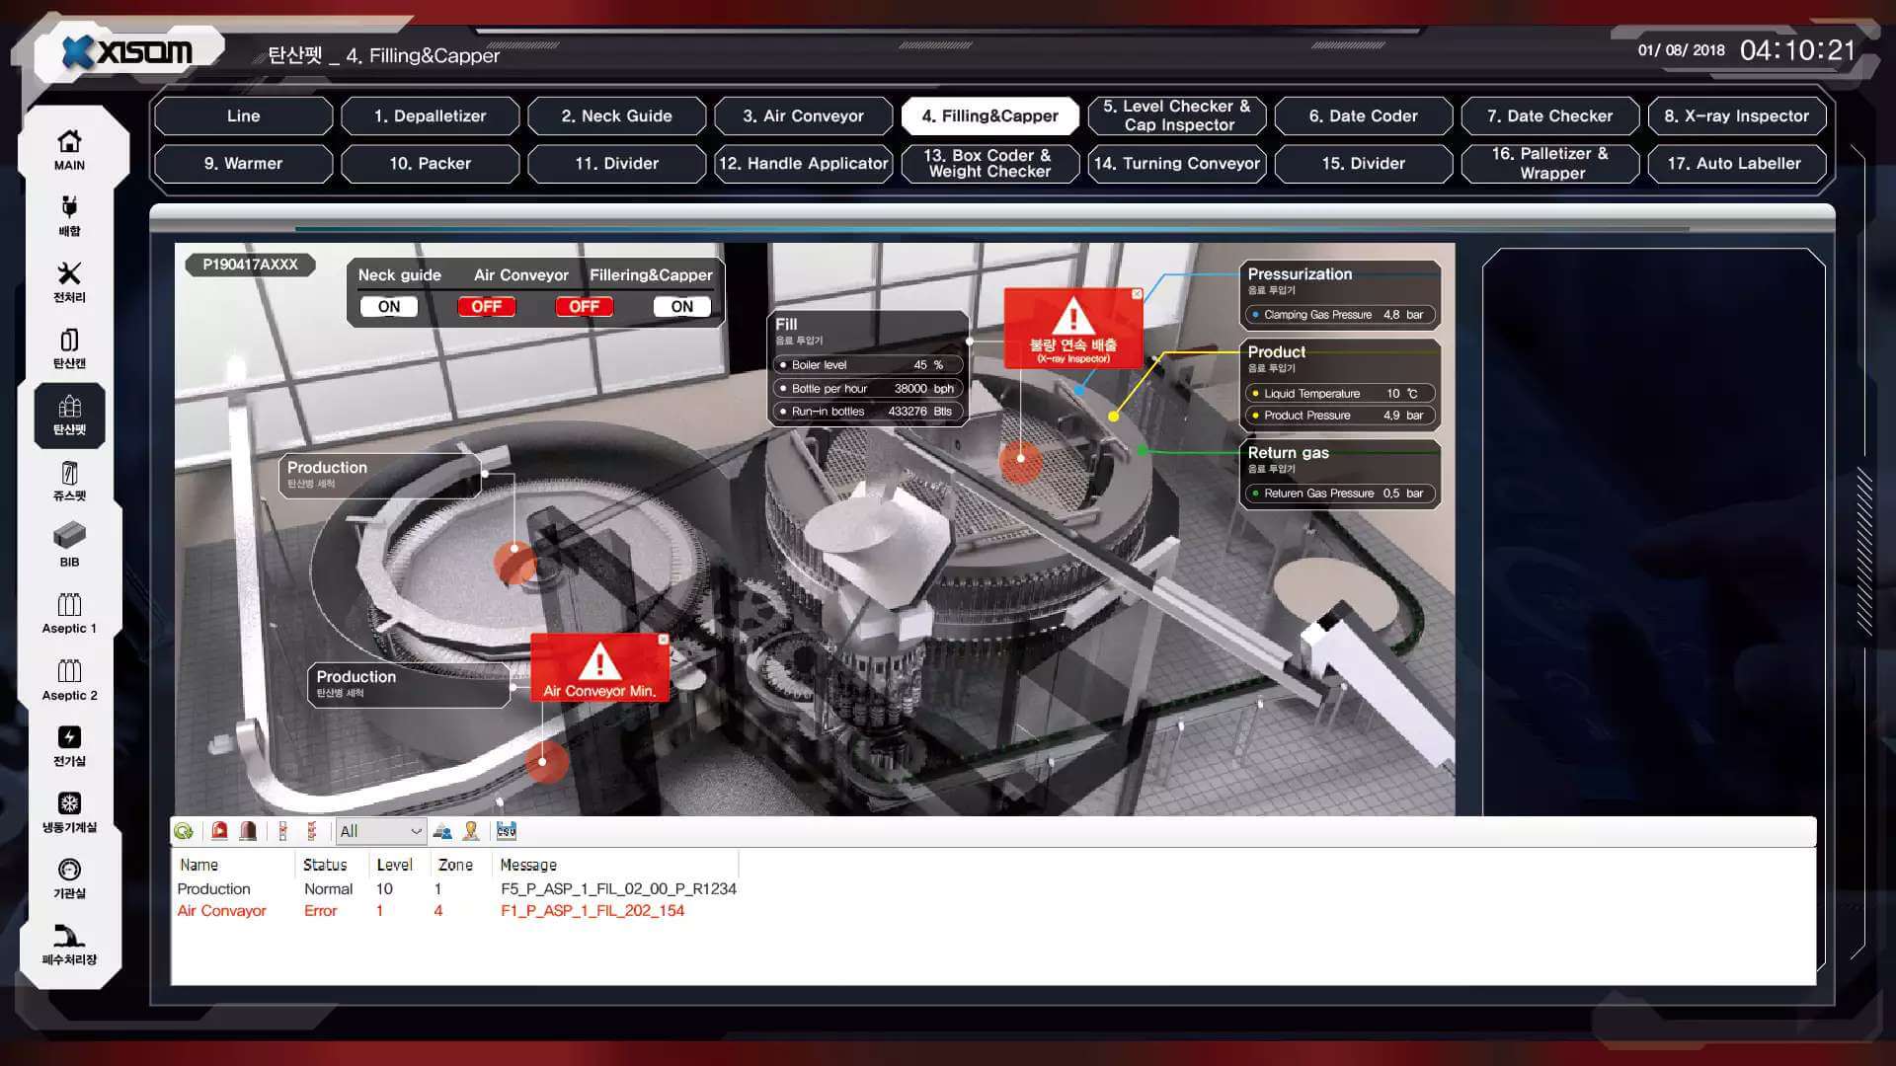
Task: Click the Returen Gas Pressure reading
Action: pyautogui.click(x=1339, y=493)
